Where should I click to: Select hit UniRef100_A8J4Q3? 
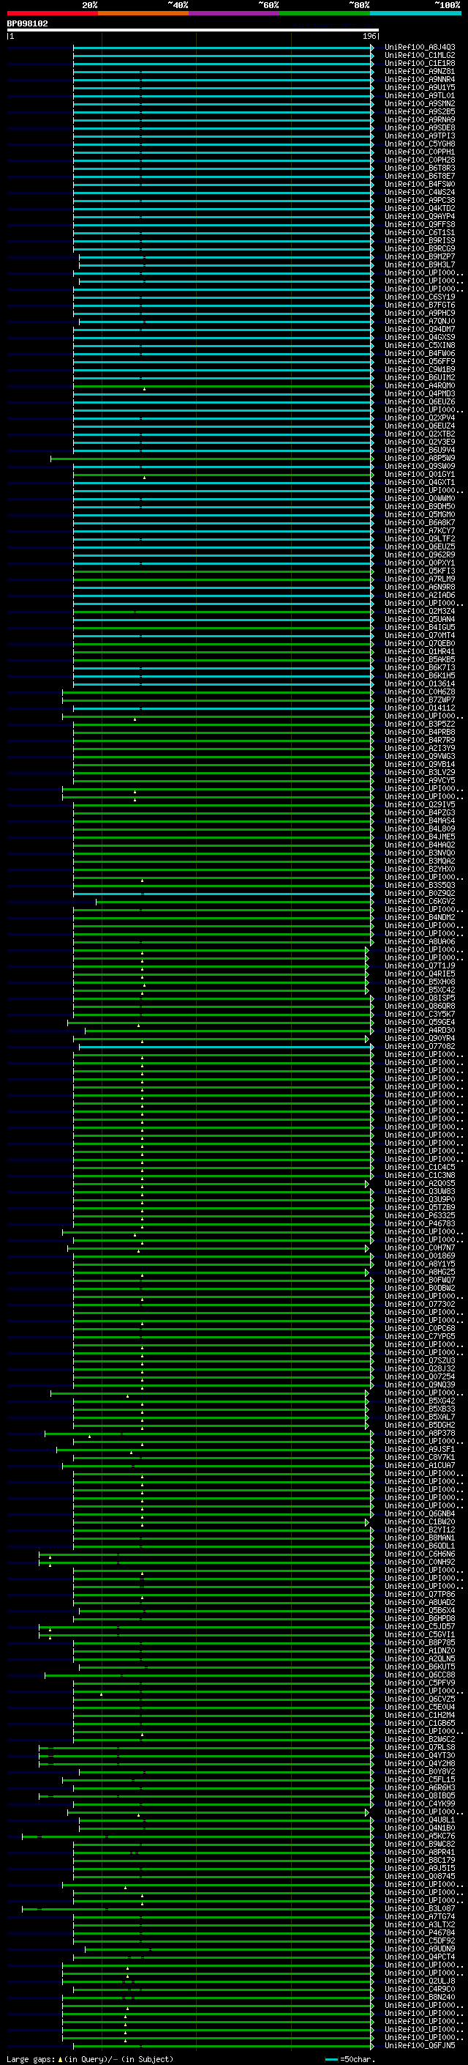click(x=419, y=48)
